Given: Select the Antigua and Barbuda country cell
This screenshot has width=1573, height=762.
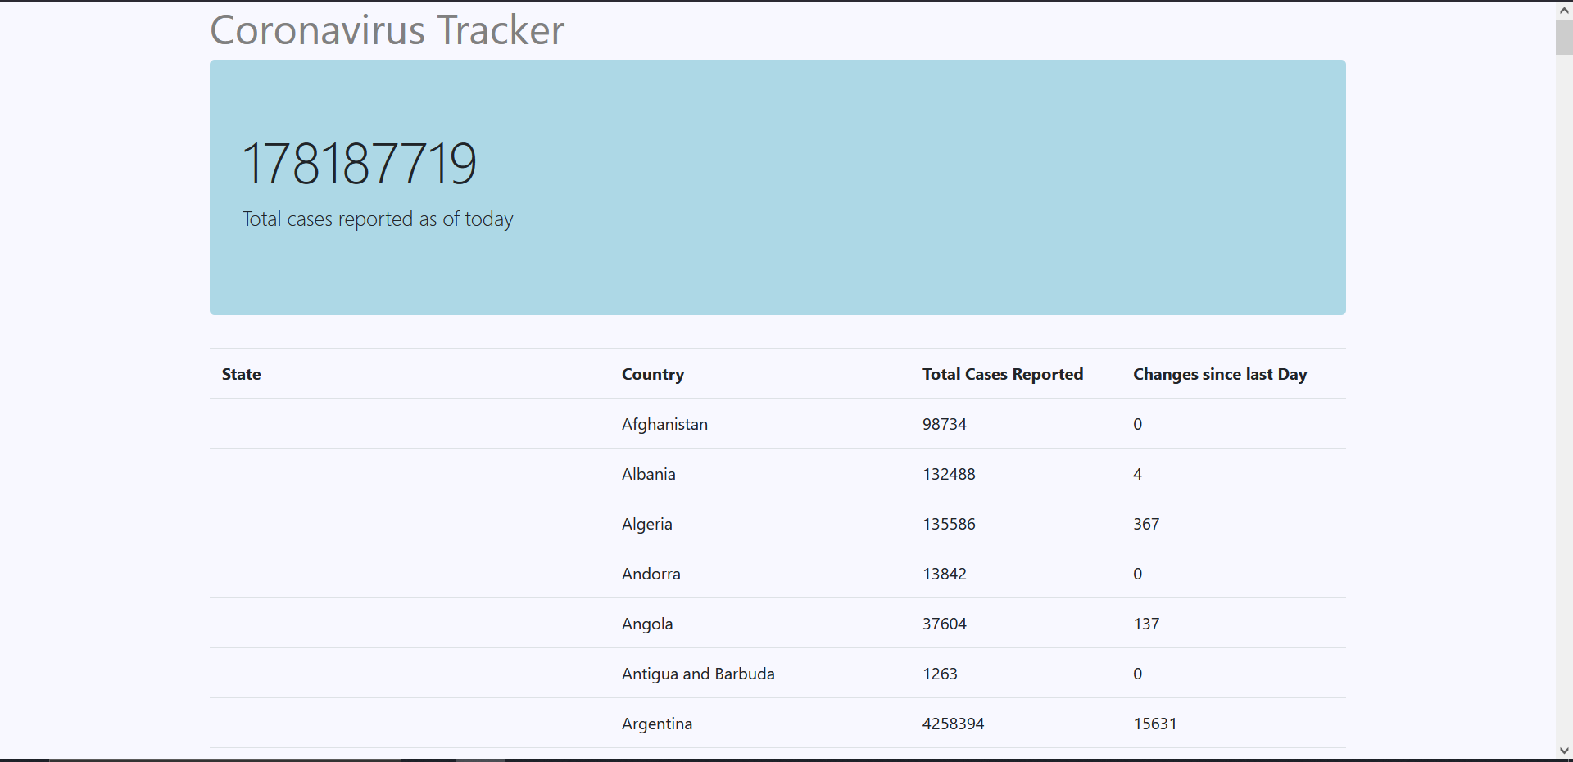Looking at the screenshot, I should [698, 674].
